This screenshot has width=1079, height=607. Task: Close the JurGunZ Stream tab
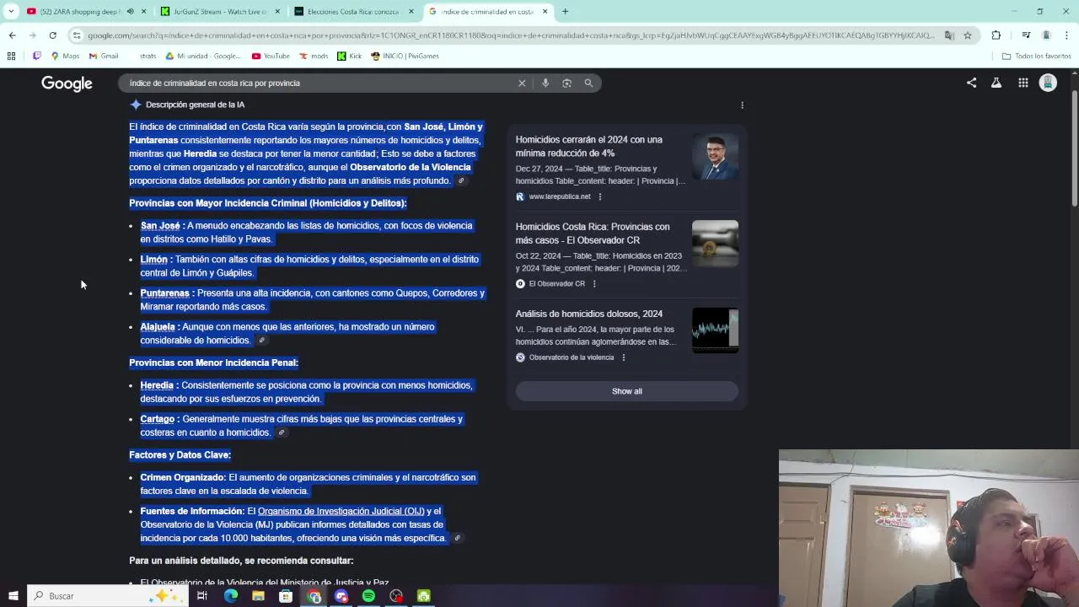point(277,12)
